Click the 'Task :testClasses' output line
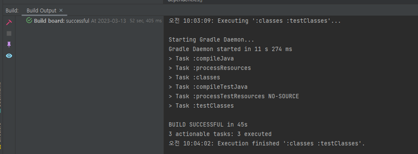The image size is (418, 154). point(201,106)
